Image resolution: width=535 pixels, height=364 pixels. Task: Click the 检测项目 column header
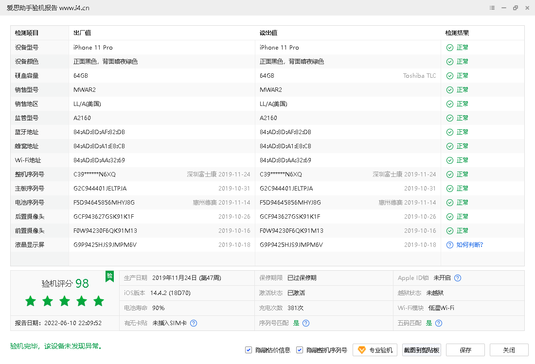click(27, 33)
